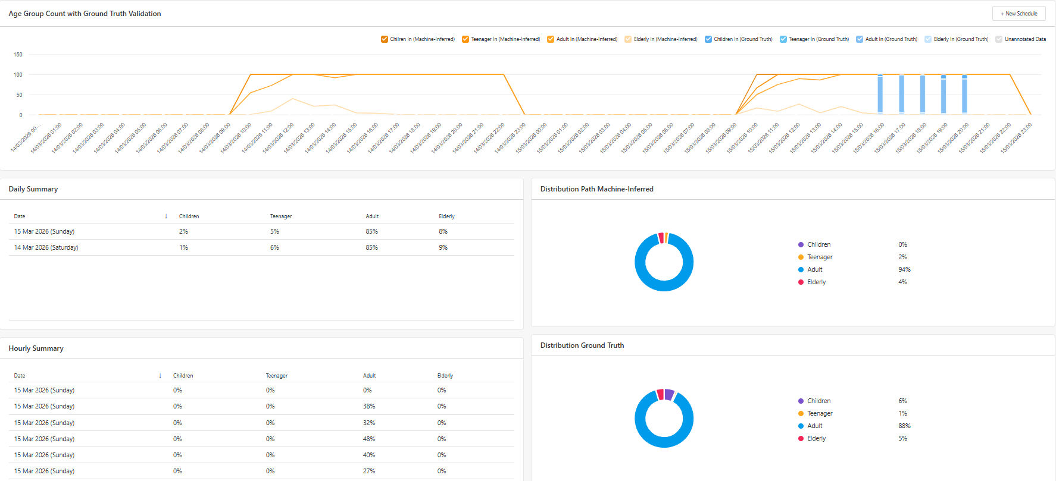Click Teenager In (Ground Truth) legend label
Viewport: 1056px width, 481px height.
pyautogui.click(x=818, y=39)
